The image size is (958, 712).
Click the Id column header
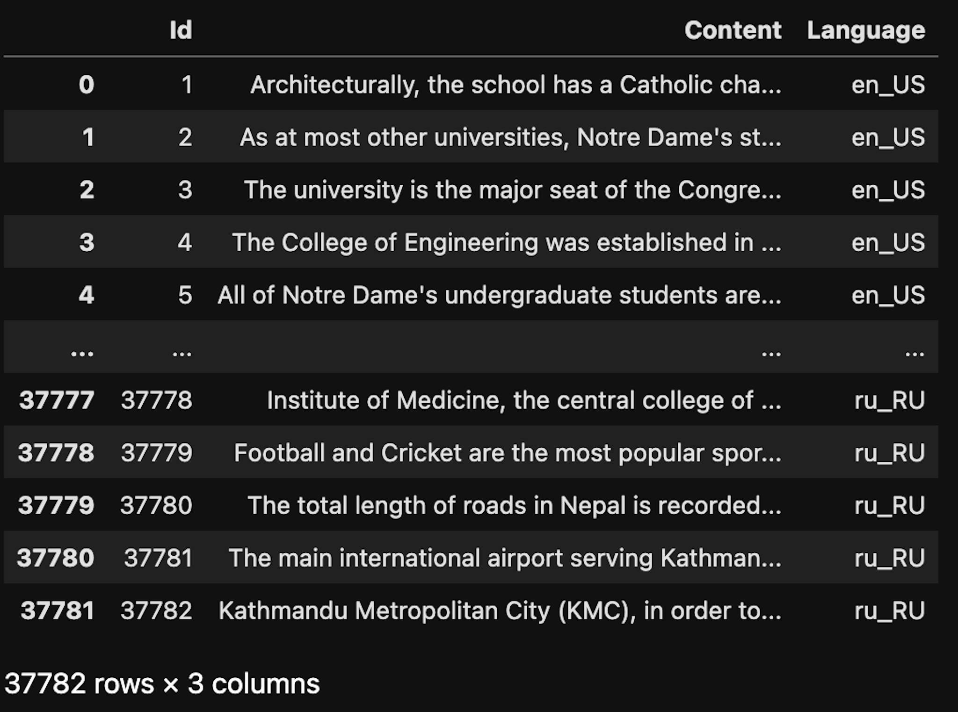pyautogui.click(x=181, y=30)
